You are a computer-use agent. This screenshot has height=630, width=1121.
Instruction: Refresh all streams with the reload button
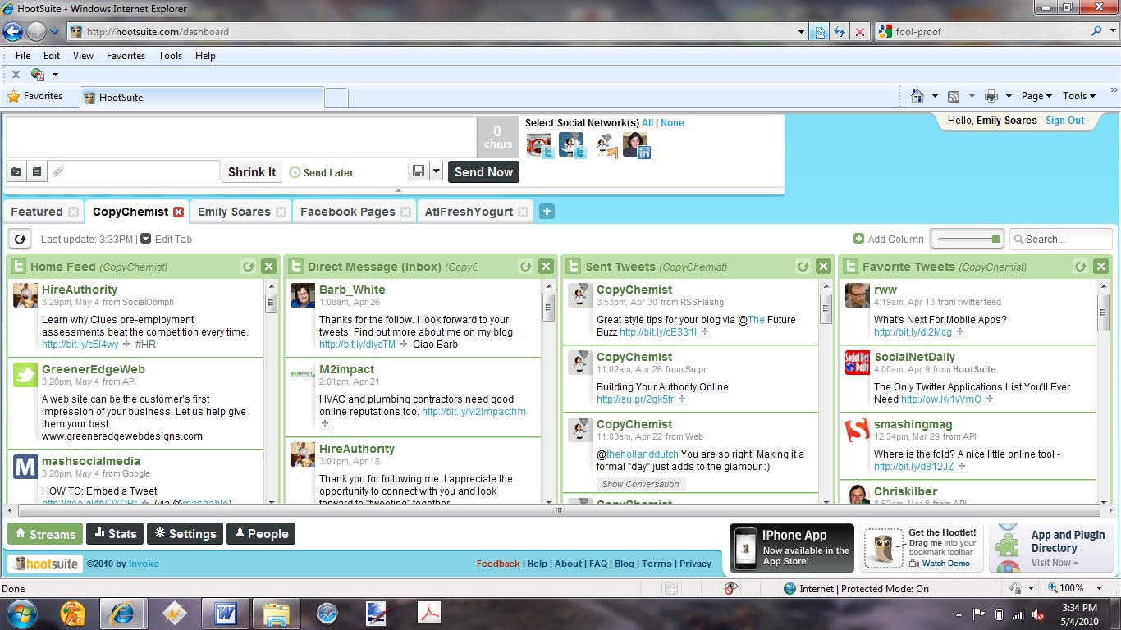tap(19, 239)
